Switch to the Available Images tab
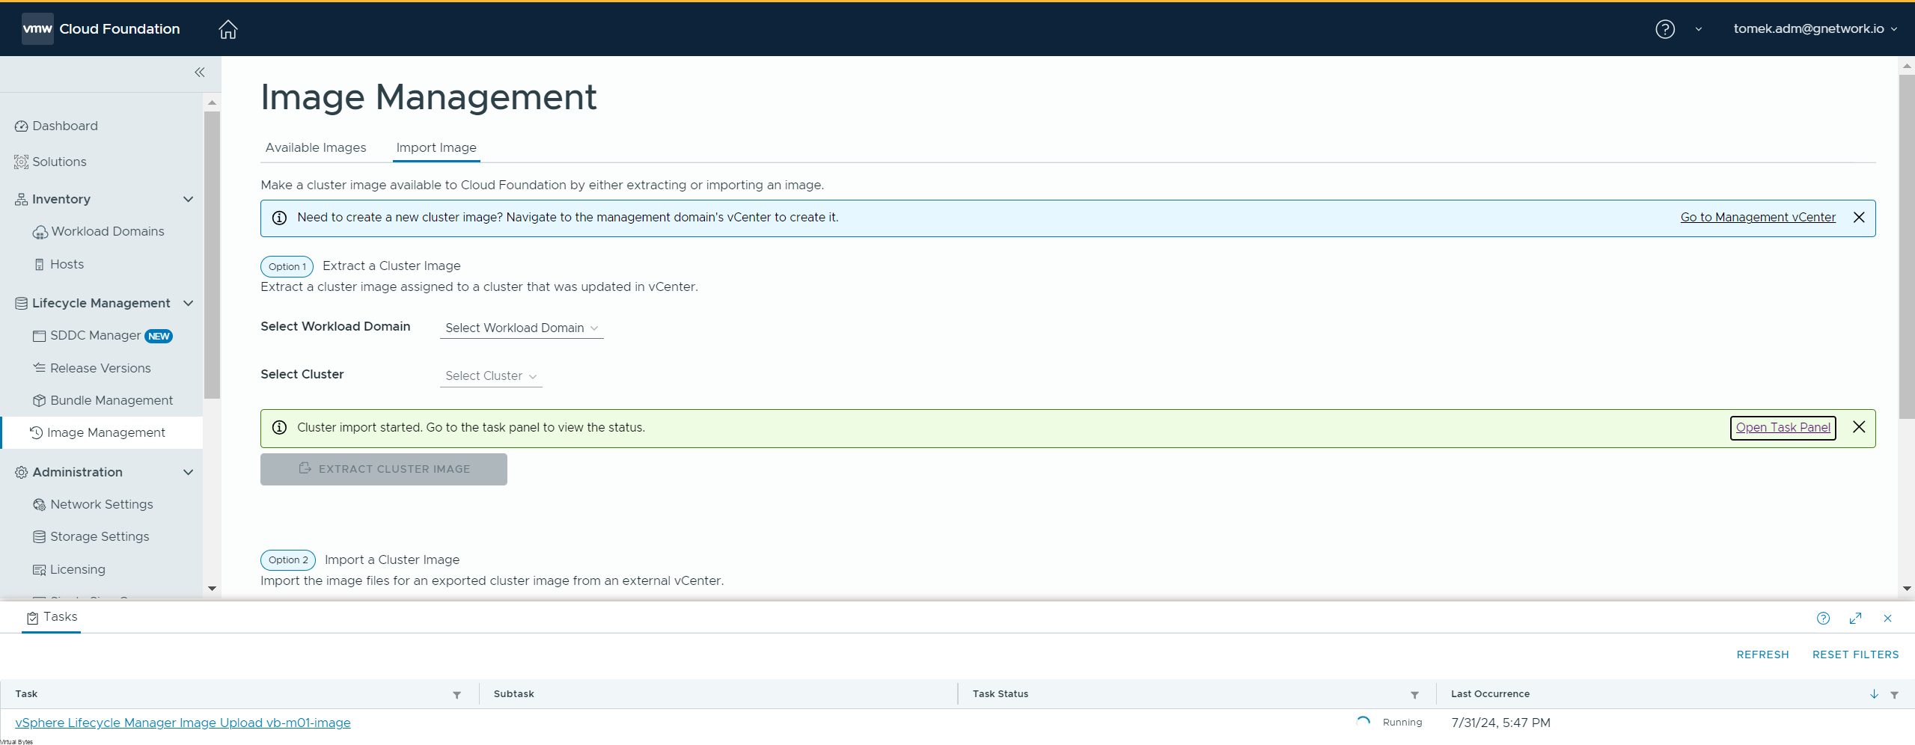The height and width of the screenshot is (745, 1915). coord(316,147)
